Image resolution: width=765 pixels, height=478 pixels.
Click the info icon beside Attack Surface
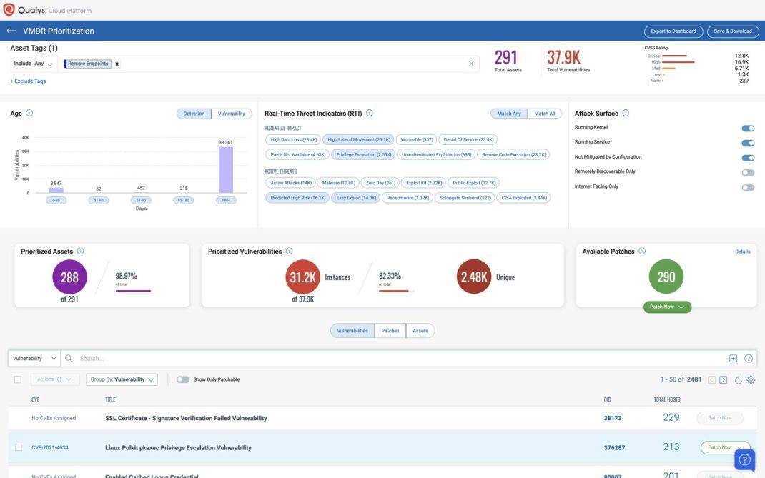click(x=626, y=113)
